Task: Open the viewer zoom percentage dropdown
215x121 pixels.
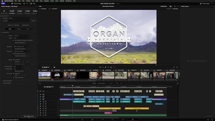Action: click(x=40, y=6)
